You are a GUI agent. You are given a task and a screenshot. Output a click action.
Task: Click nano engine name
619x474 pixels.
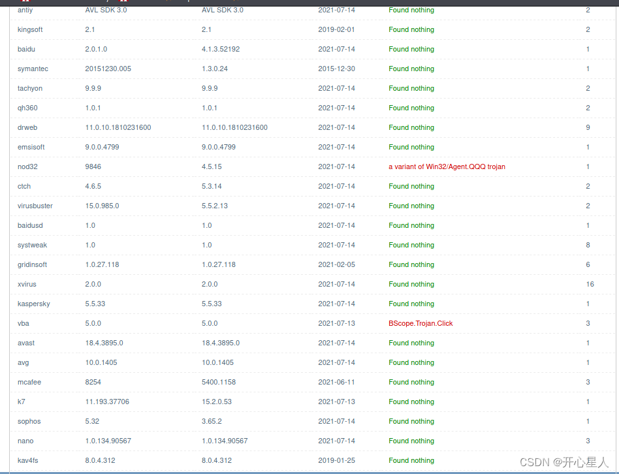point(25,441)
